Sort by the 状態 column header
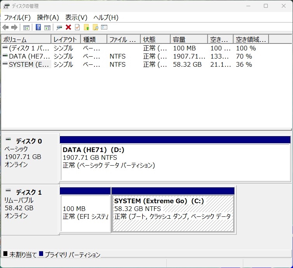Image resolution: width=293 pixels, height=268 pixels. click(155, 39)
